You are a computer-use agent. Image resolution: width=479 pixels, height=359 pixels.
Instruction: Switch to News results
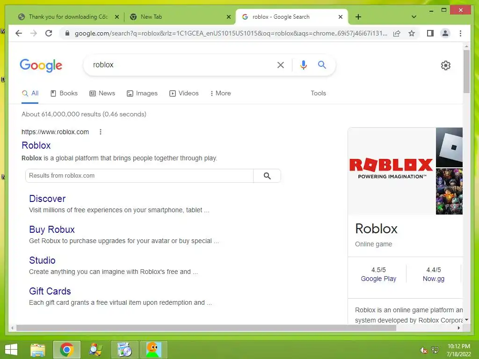pyautogui.click(x=102, y=93)
